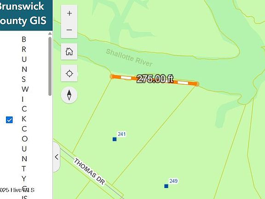This screenshot has width=265, height=199.
Task: Activate the find my location button
Action: (69, 74)
